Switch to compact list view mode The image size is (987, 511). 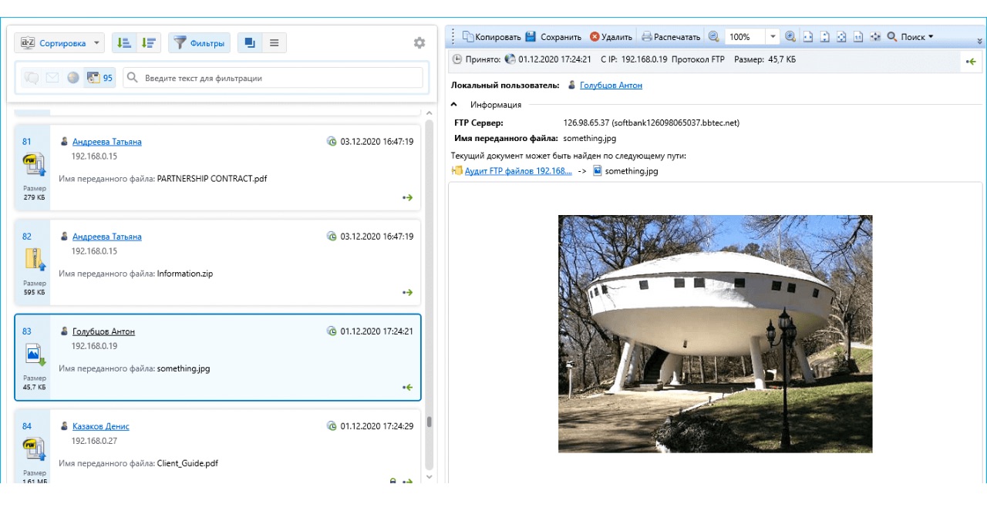click(x=274, y=43)
